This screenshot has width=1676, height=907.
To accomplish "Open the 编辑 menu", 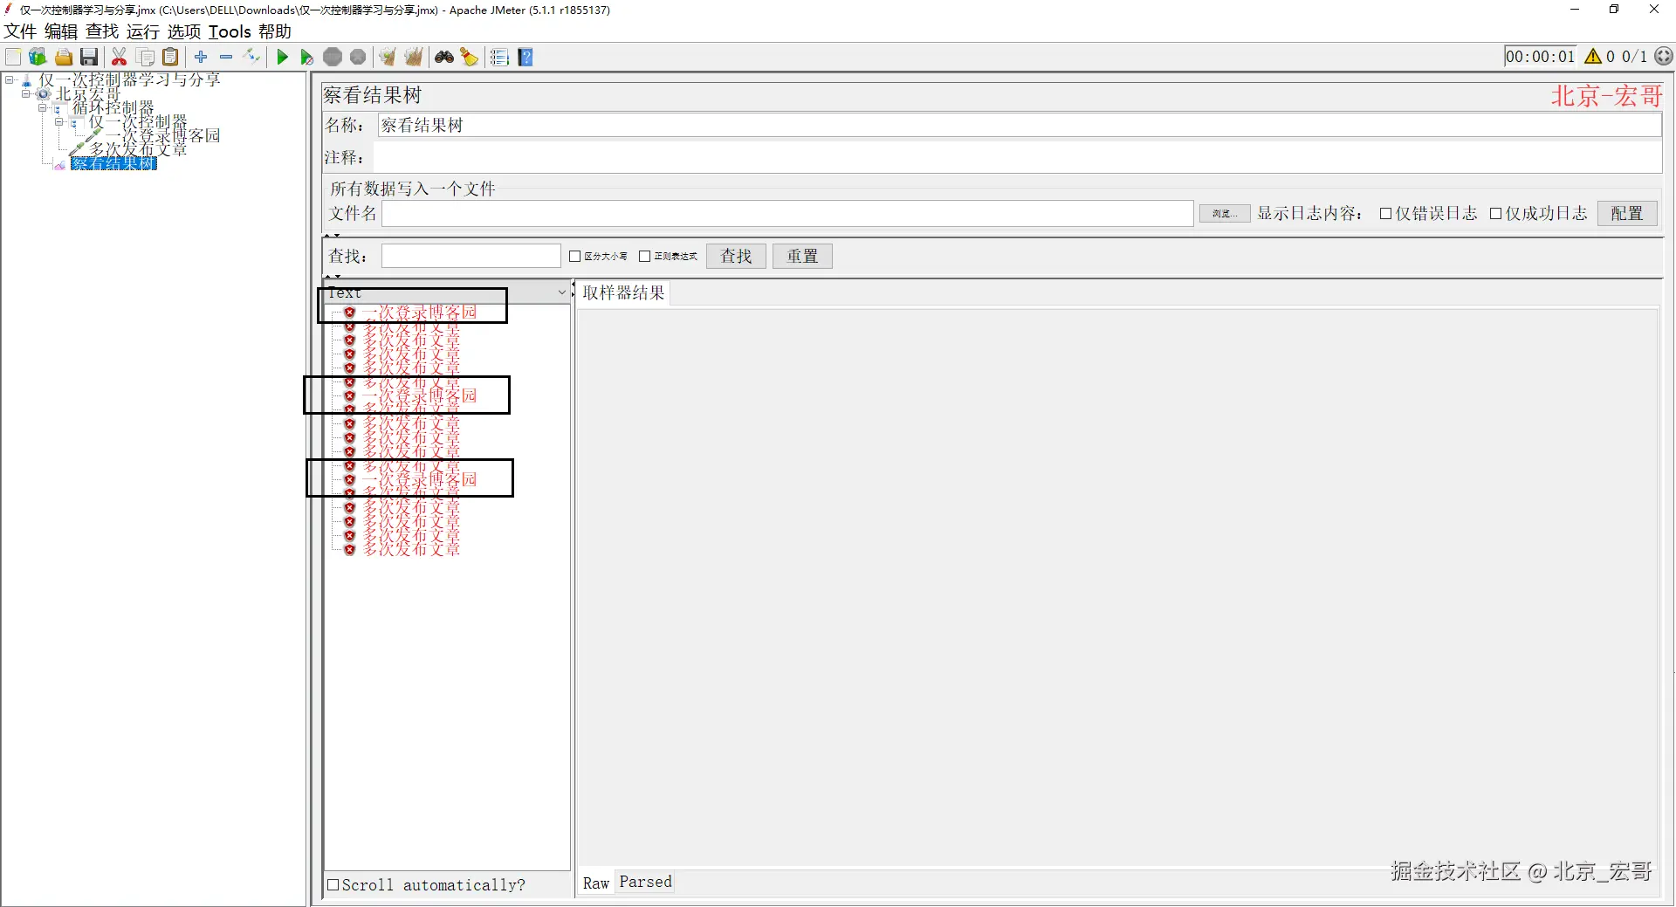I will (61, 31).
